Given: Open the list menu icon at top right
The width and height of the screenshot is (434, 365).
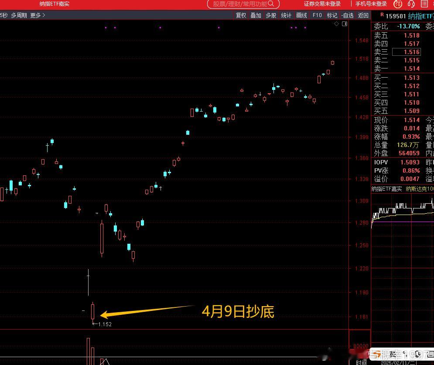Looking at the screenshot, I should [424, 4].
